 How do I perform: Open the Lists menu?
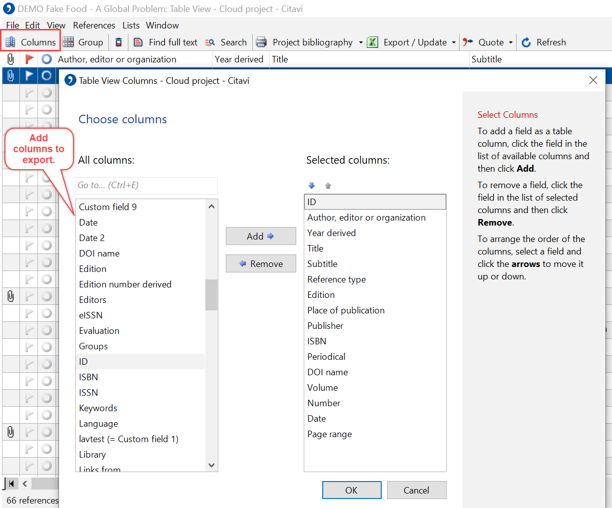pyautogui.click(x=131, y=25)
